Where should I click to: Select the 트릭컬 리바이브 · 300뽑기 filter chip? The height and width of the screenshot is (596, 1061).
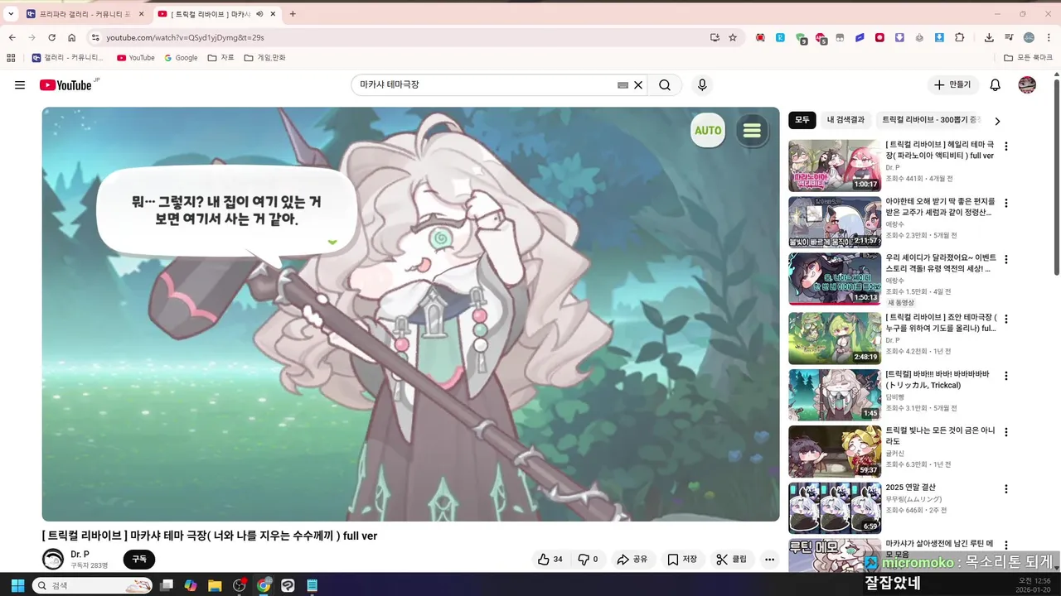click(931, 120)
